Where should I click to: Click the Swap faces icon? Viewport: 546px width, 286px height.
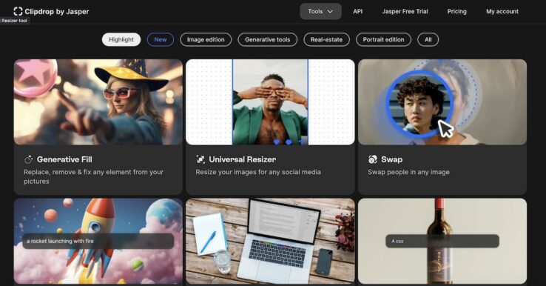tap(373, 159)
